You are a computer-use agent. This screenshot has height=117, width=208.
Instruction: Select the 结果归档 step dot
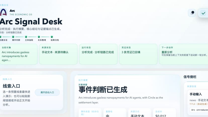coord(52,37)
